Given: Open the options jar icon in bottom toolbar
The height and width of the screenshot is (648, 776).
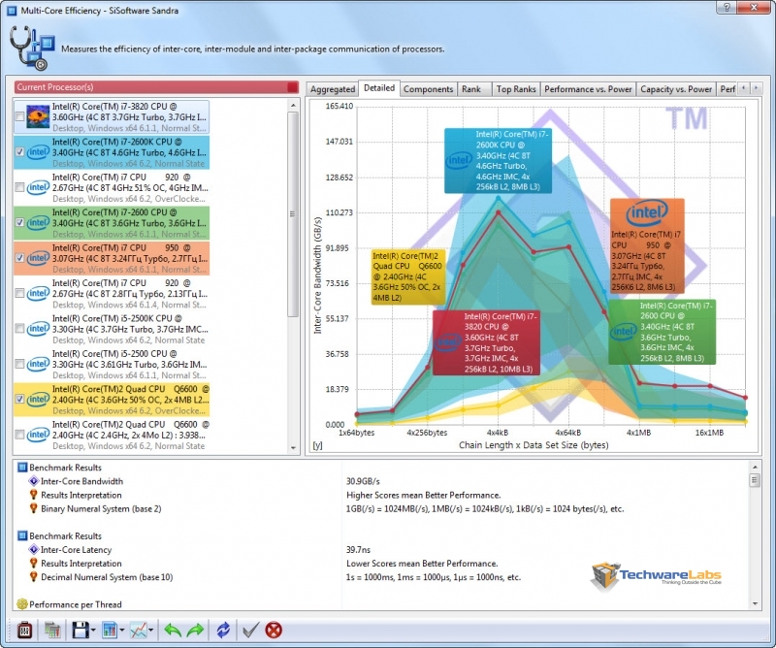Looking at the screenshot, I should coord(24,630).
